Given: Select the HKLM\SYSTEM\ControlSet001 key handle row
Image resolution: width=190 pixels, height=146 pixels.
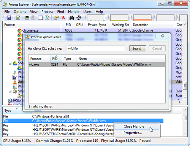Looking at the screenshot, I should [x=83, y=134].
